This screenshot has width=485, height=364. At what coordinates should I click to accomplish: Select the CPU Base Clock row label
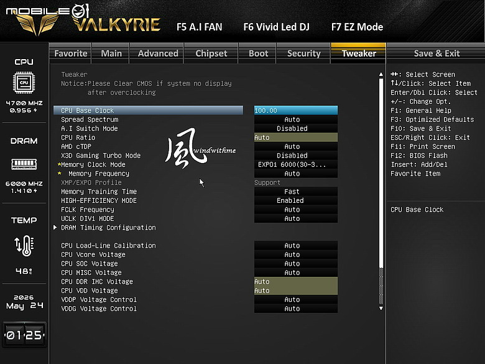click(x=88, y=111)
